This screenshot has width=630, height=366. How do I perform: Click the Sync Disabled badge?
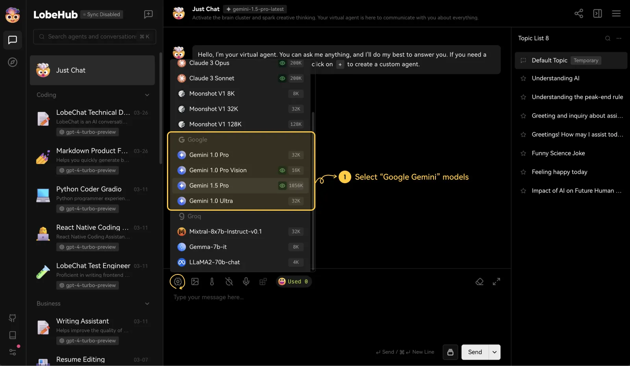click(x=101, y=15)
